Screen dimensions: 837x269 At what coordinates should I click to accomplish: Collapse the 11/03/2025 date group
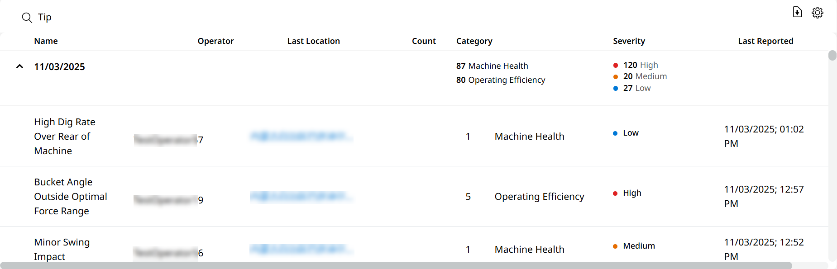tap(19, 66)
